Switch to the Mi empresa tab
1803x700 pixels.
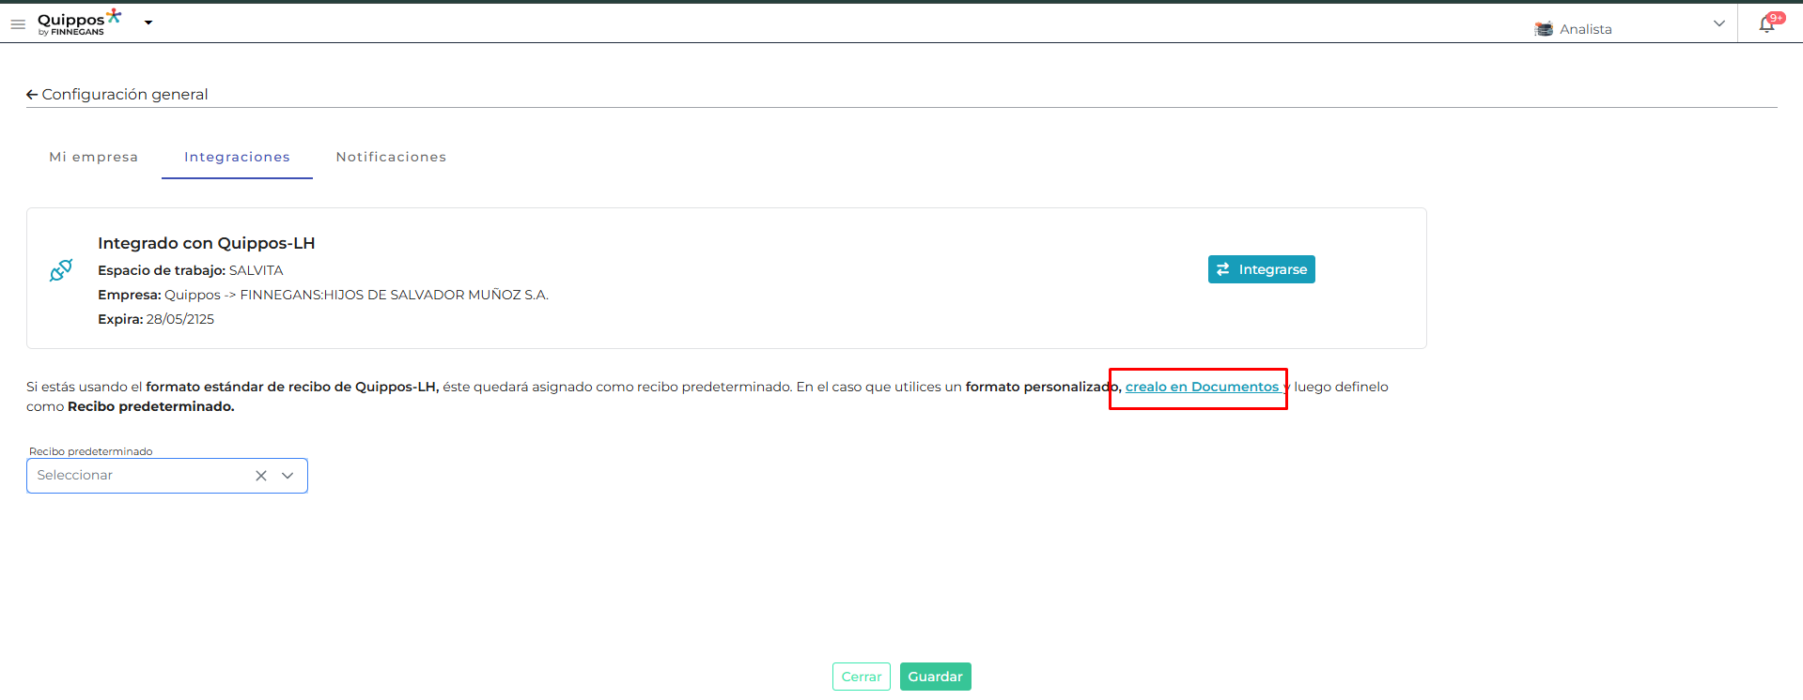tap(94, 157)
